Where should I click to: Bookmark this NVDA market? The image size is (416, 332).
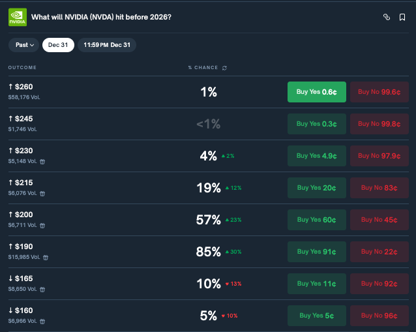[x=402, y=17]
